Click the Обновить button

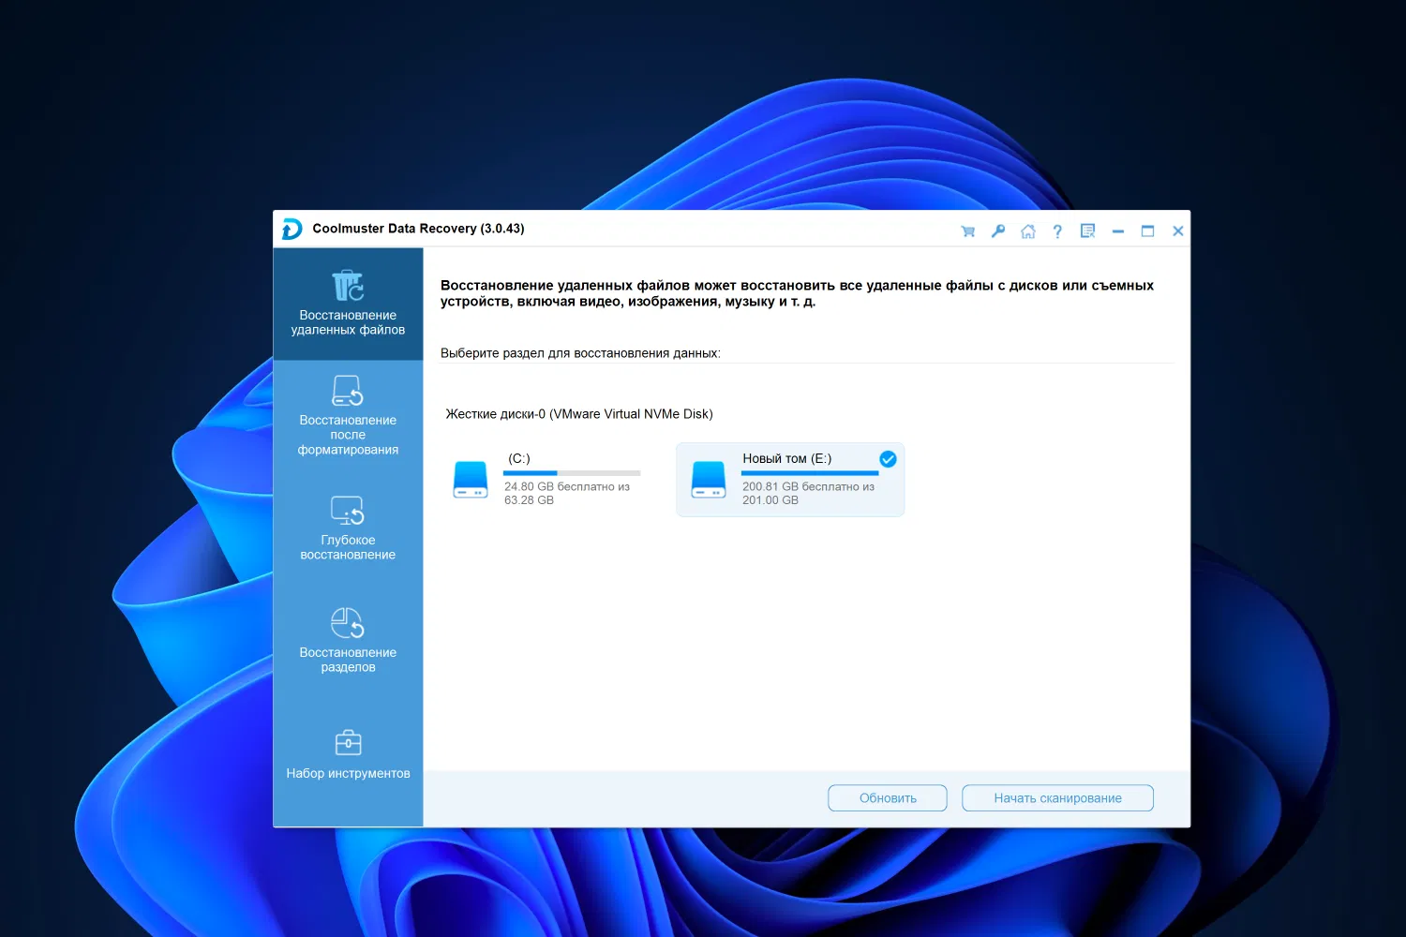(x=888, y=798)
